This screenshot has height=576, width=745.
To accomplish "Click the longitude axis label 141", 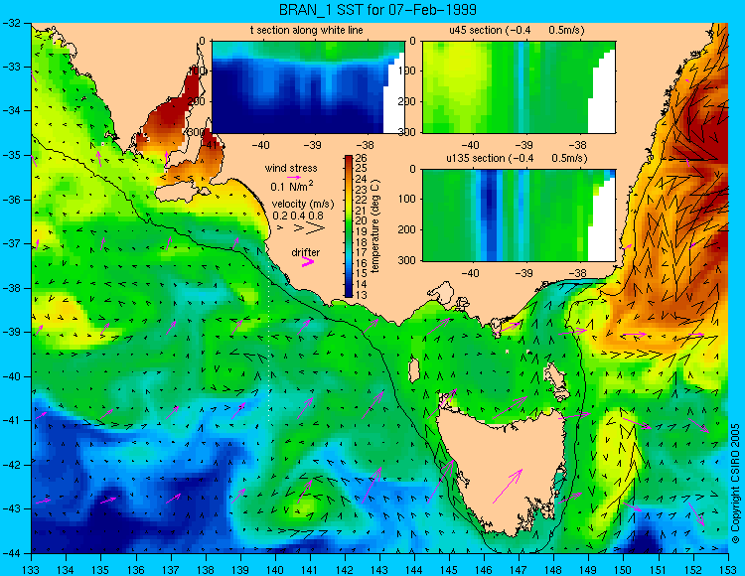I will click(310, 569).
